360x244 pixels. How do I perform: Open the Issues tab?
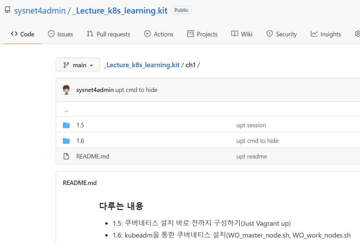(x=60, y=34)
